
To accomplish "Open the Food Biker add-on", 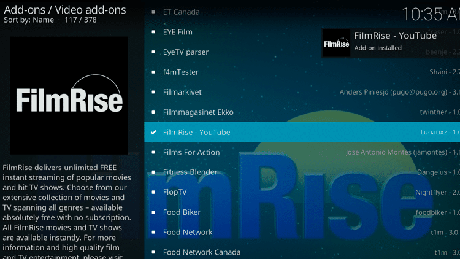I will coord(182,212).
